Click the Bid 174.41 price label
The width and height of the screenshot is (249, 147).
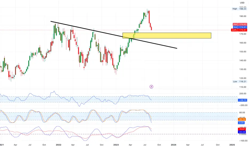click(x=240, y=27)
